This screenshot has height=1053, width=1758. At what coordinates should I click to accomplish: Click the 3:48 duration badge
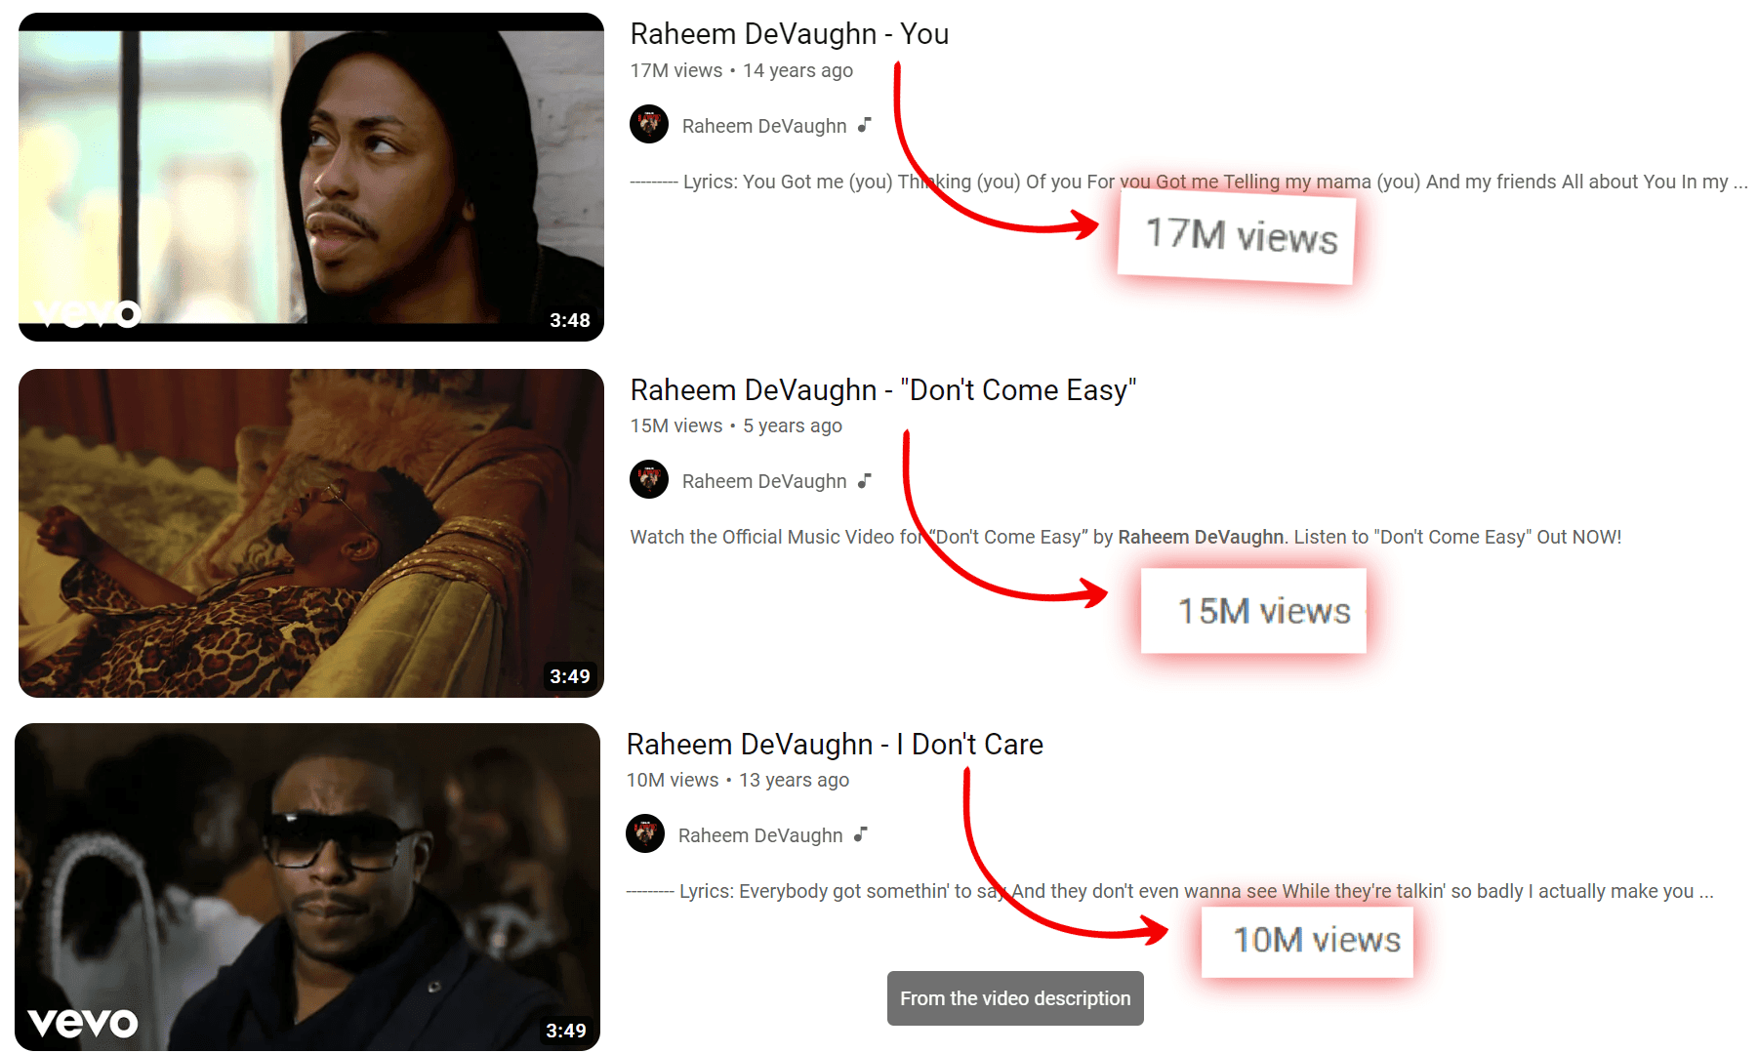[x=570, y=320]
